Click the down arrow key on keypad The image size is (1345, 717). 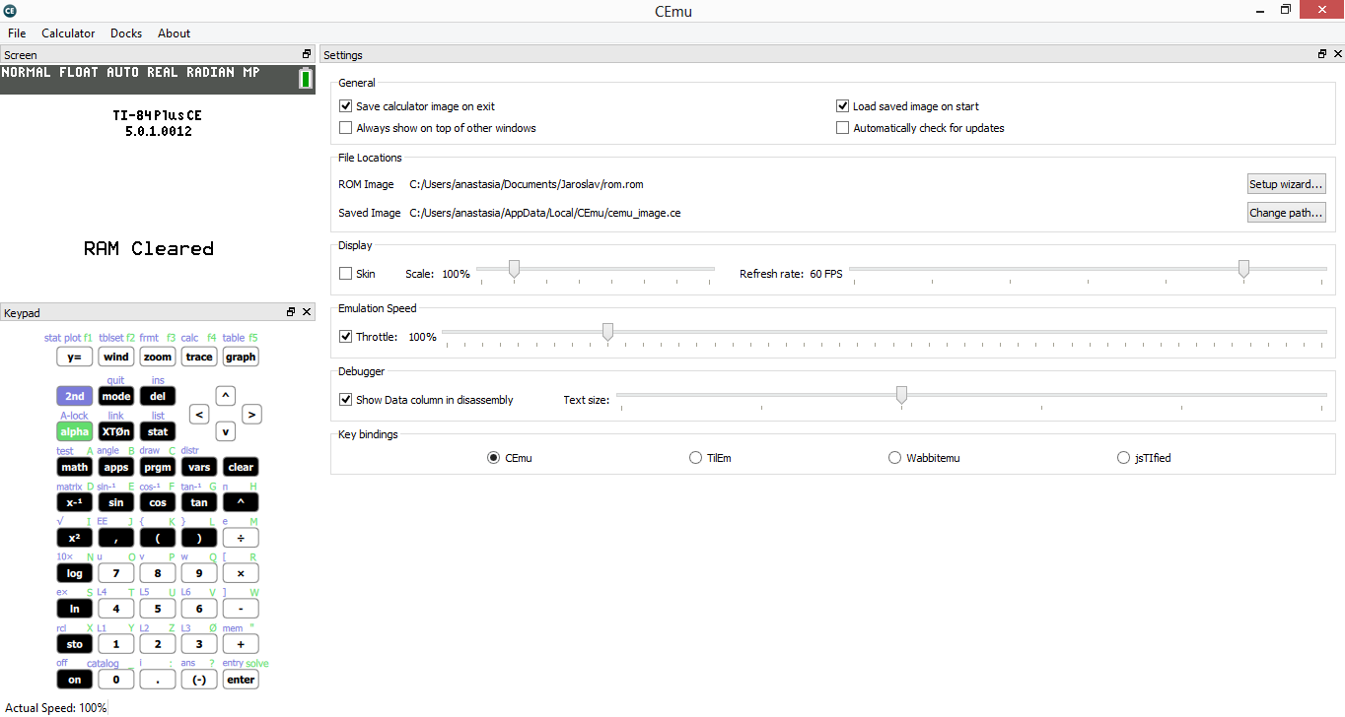pos(226,431)
